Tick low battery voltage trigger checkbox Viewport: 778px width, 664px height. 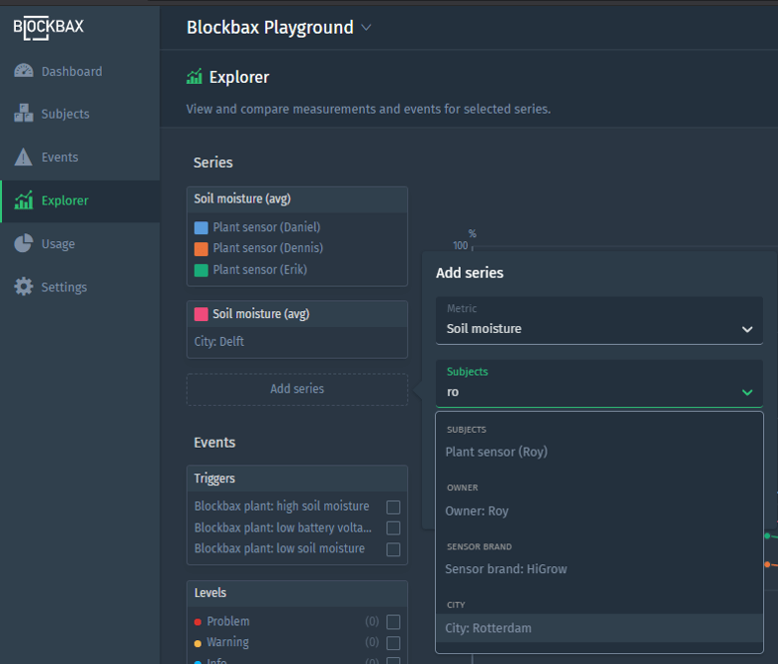click(393, 528)
